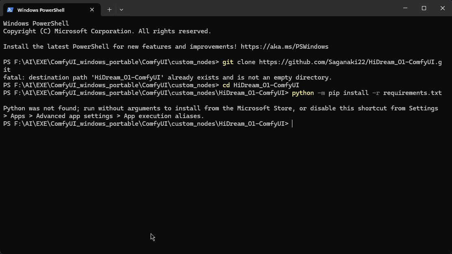Select the Windows PowerShell tab

coord(52,10)
